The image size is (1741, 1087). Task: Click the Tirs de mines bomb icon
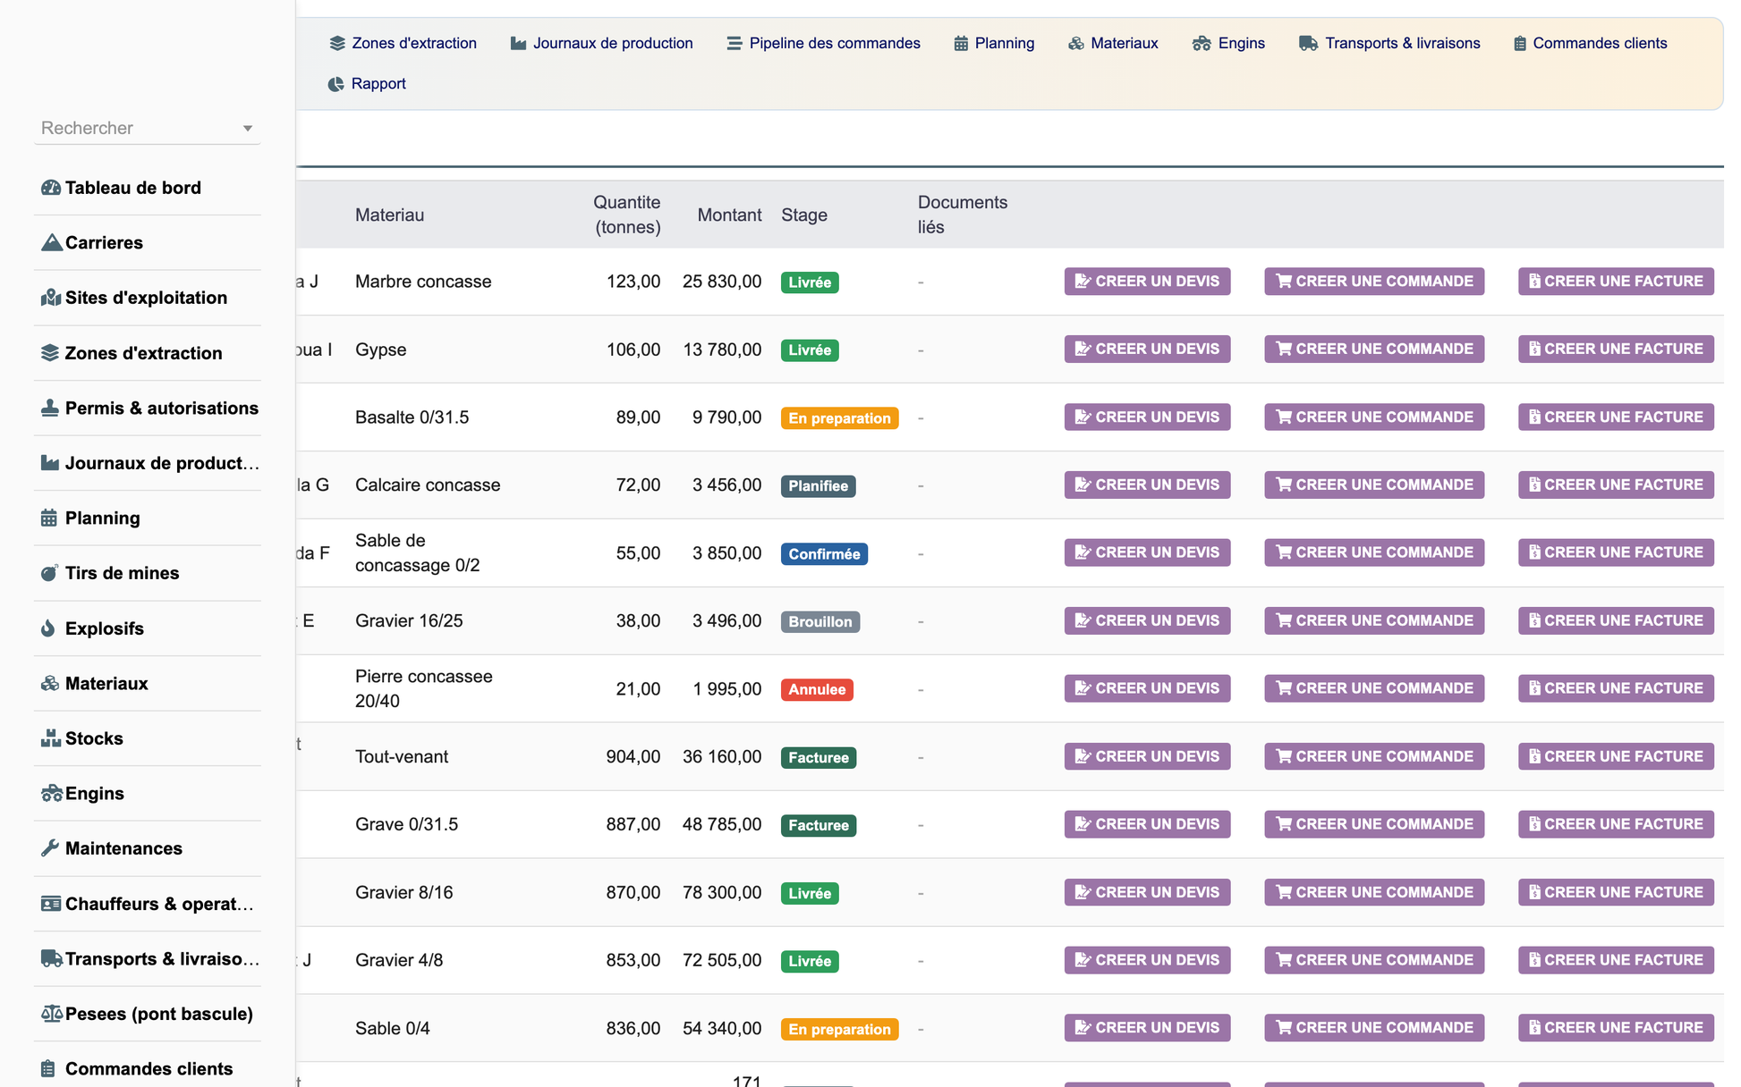click(x=49, y=573)
